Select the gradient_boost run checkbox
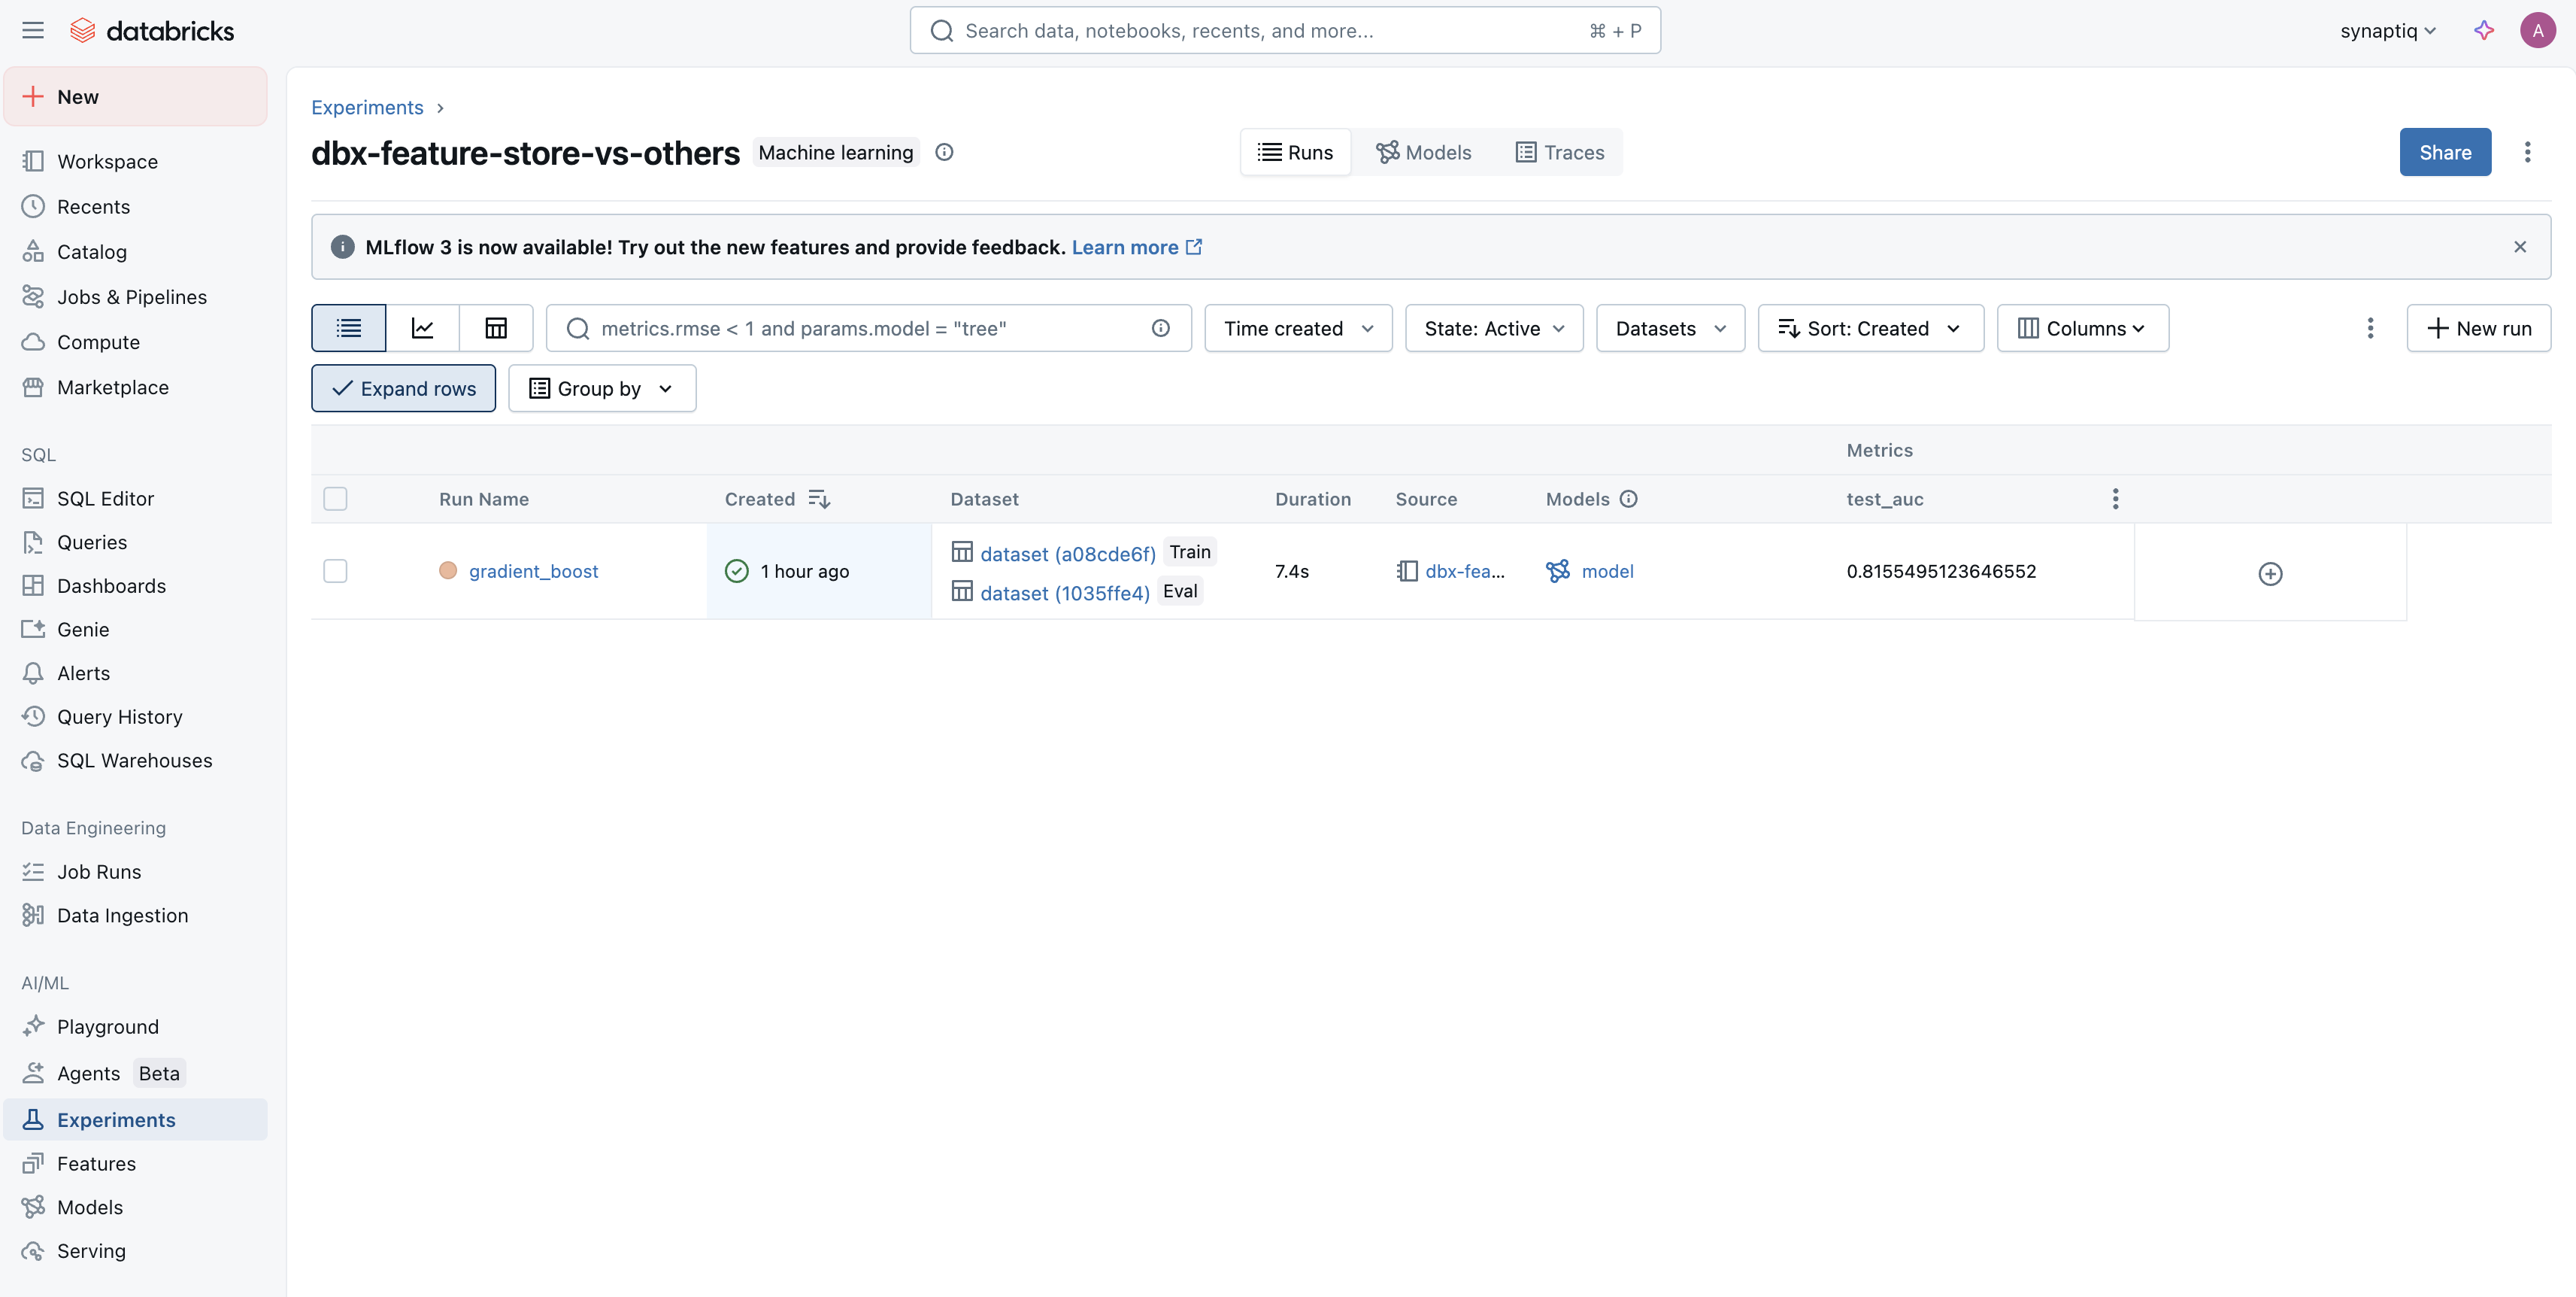Screen dimensions: 2576x1297 (x=335, y=572)
